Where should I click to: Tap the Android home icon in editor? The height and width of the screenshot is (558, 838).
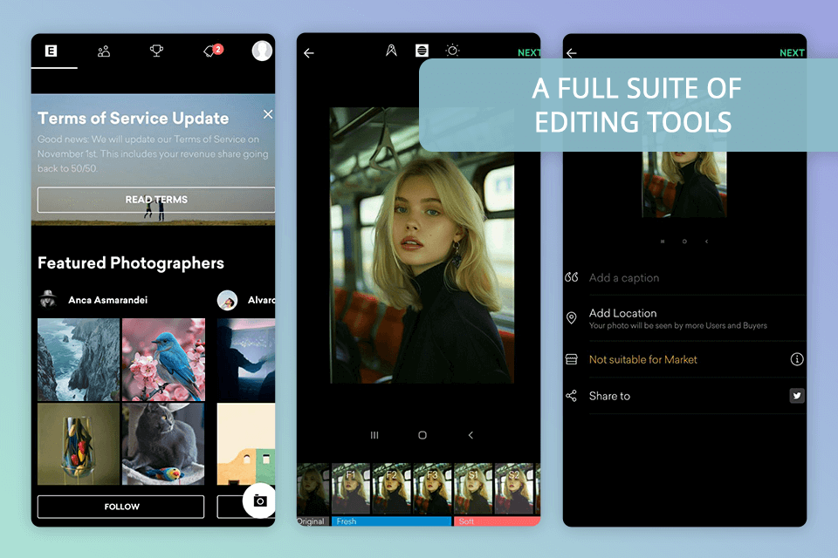click(422, 435)
